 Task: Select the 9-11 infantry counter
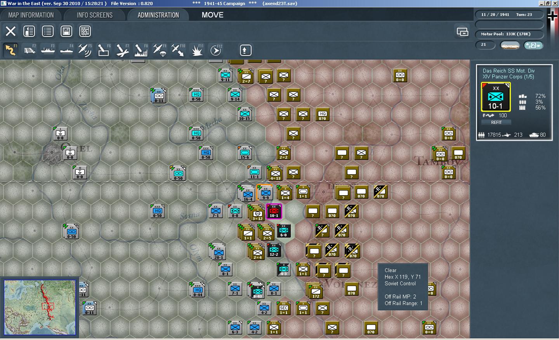click(x=226, y=75)
